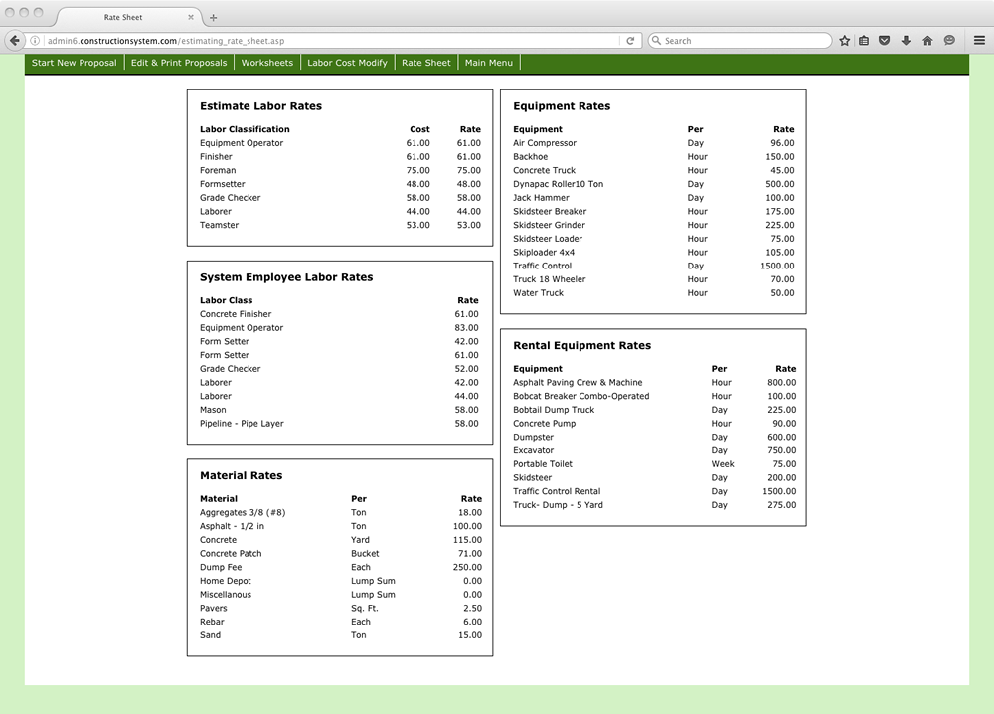Open the Labor Cost Modify menu item
This screenshot has width=994, height=714.
pos(347,62)
